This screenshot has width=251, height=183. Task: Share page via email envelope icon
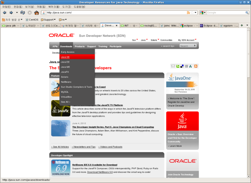point(173,66)
